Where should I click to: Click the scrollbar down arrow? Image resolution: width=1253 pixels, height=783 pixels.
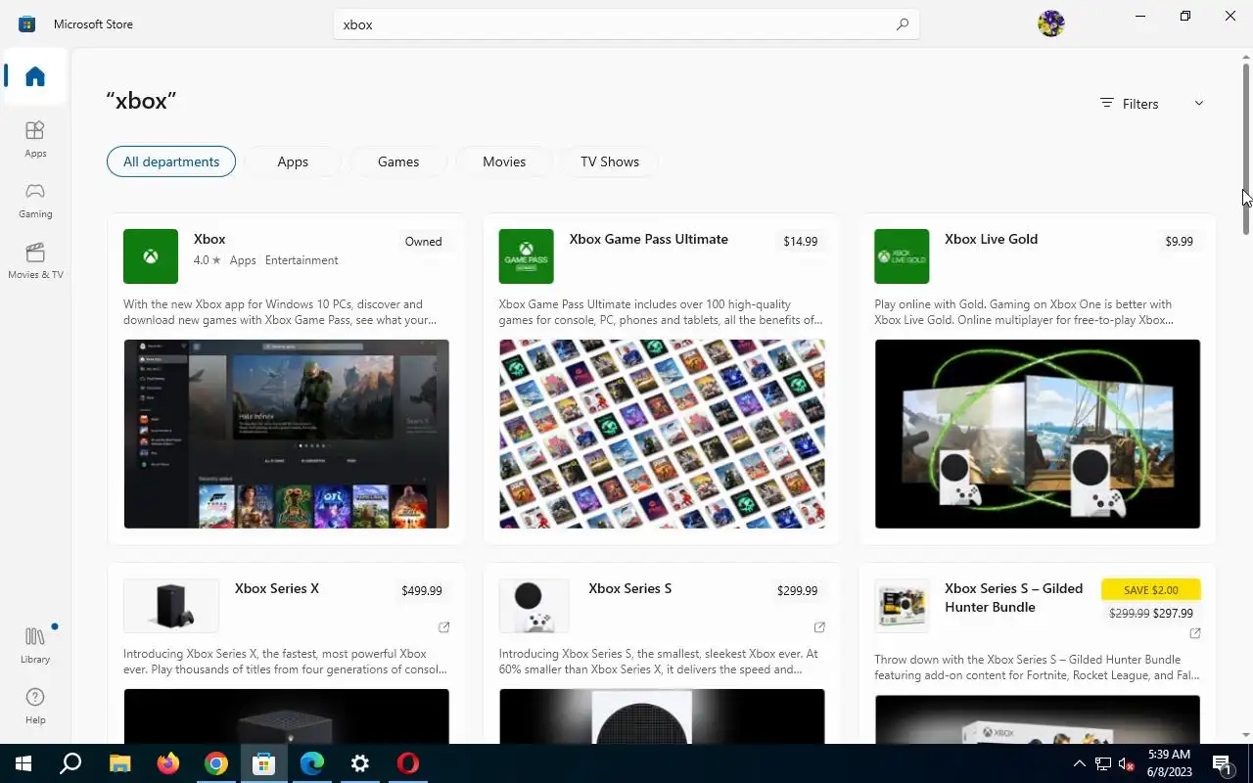tap(1246, 735)
